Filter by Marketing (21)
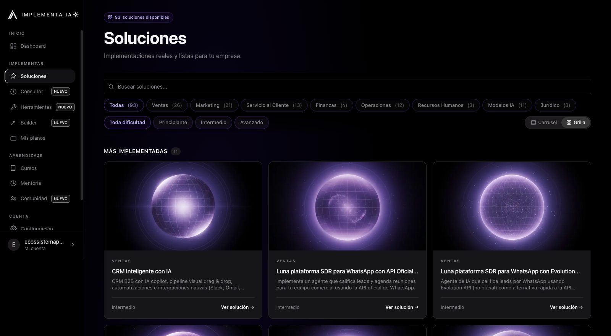This screenshot has width=611, height=336. [214, 105]
